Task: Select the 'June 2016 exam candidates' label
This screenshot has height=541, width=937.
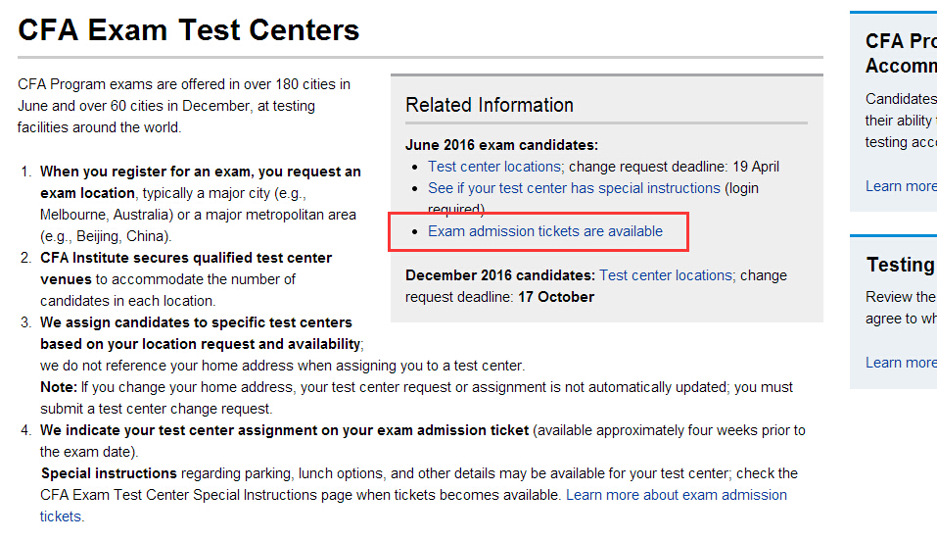Action: click(x=501, y=145)
